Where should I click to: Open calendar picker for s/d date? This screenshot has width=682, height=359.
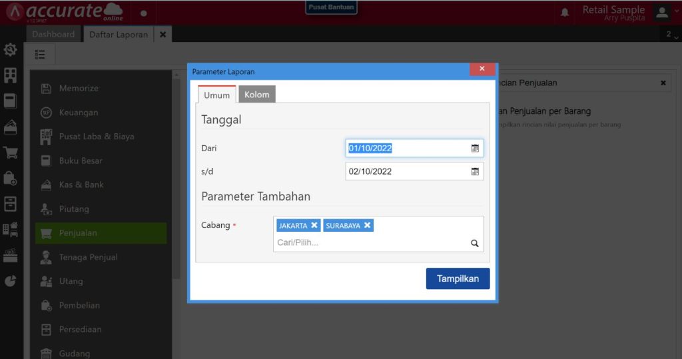point(475,171)
